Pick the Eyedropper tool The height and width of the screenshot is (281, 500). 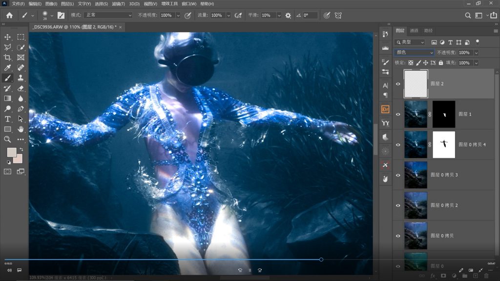[x=7, y=68]
